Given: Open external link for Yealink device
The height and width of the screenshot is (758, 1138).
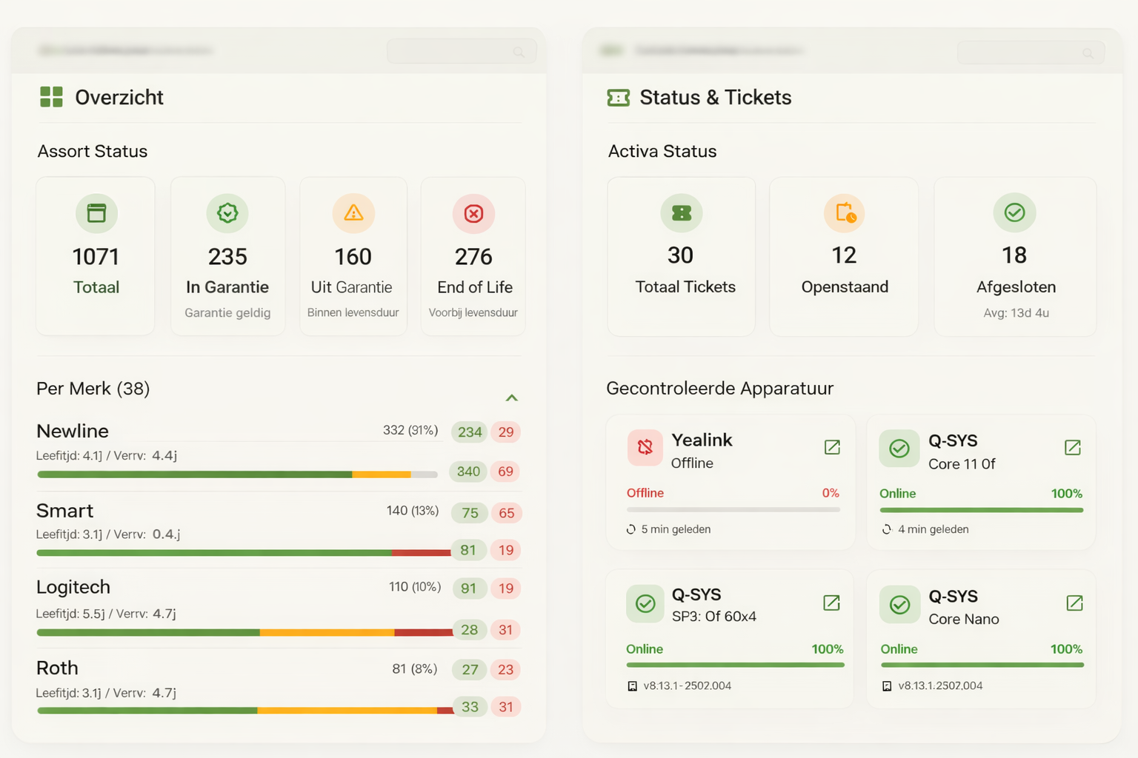Looking at the screenshot, I should (x=832, y=447).
